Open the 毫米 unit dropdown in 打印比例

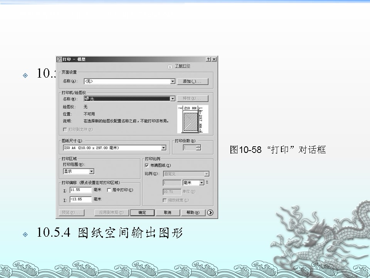(x=202, y=183)
